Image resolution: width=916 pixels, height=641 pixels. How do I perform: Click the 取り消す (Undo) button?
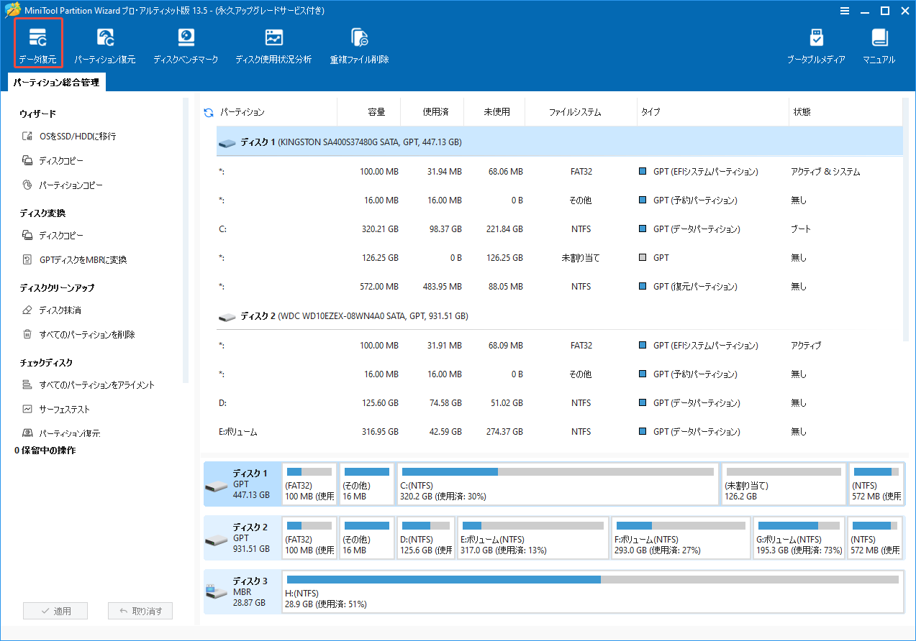point(140,610)
